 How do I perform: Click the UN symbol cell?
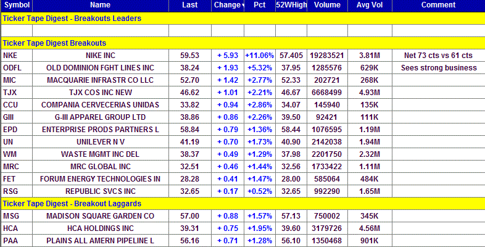(x=17, y=142)
